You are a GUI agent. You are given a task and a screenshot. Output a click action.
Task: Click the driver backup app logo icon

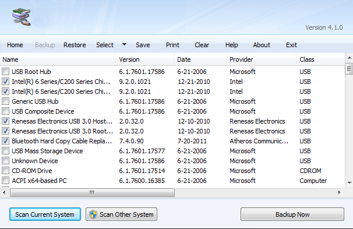tap(21, 17)
